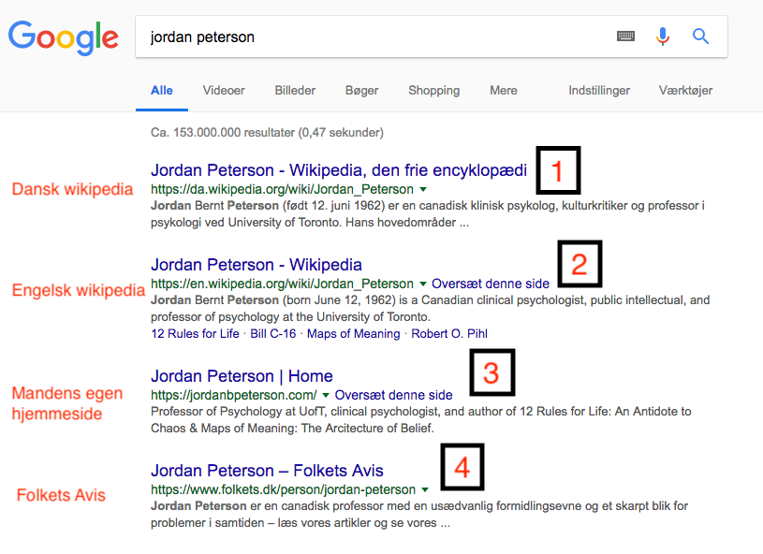Switch to the Videoer tab
The width and height of the screenshot is (763, 554).
(224, 91)
